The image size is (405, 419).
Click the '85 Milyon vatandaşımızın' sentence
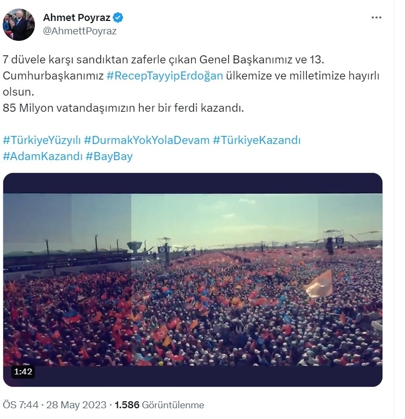123,108
